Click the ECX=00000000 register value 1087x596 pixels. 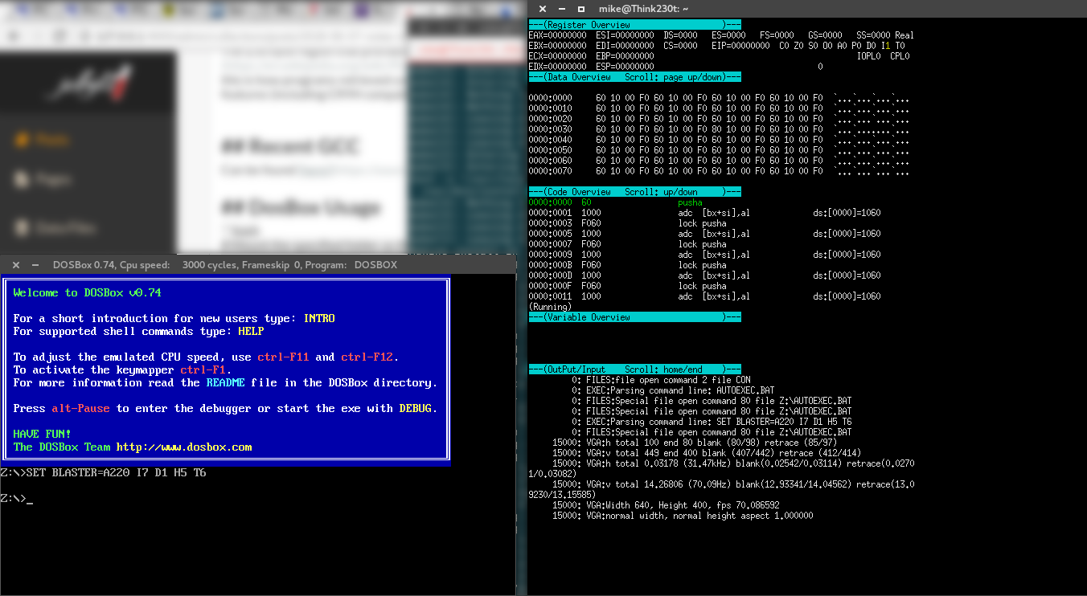point(557,56)
